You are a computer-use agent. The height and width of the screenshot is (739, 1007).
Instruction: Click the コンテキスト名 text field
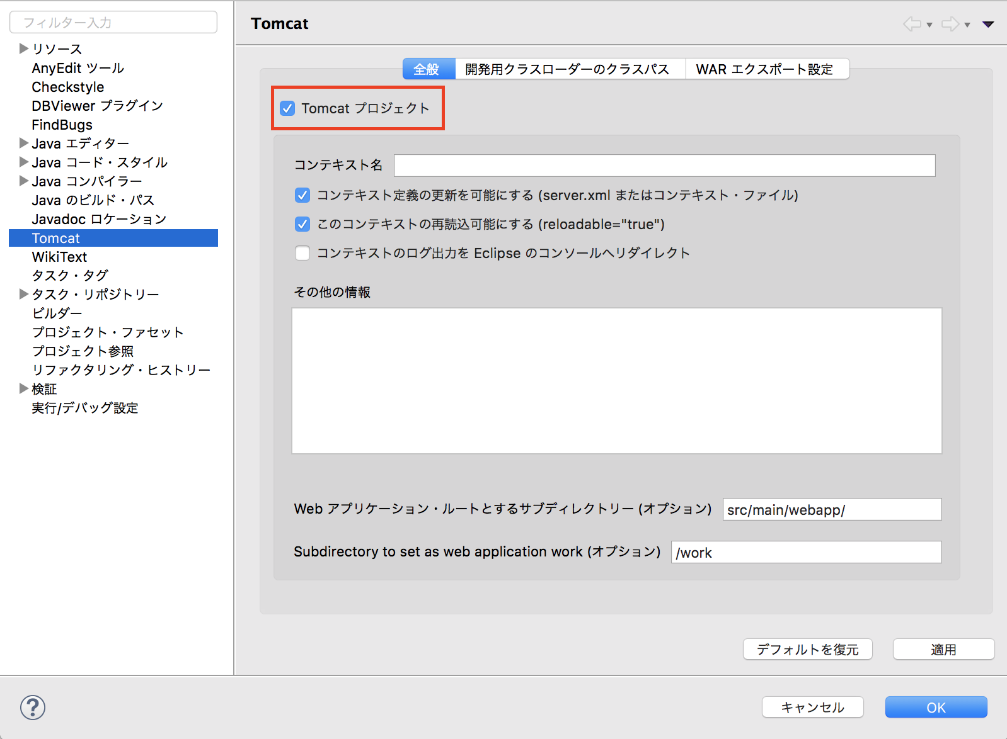tap(664, 166)
